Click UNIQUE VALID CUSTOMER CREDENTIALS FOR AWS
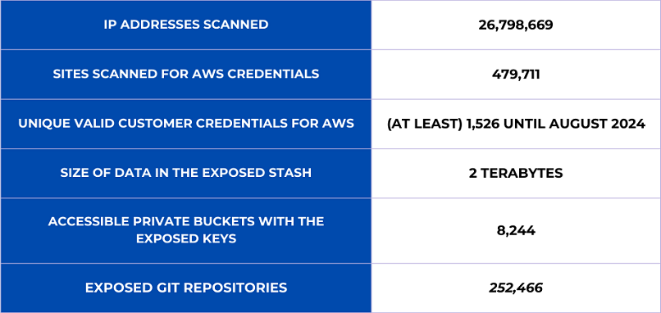The width and height of the screenshot is (661, 313). pyautogui.click(x=186, y=124)
